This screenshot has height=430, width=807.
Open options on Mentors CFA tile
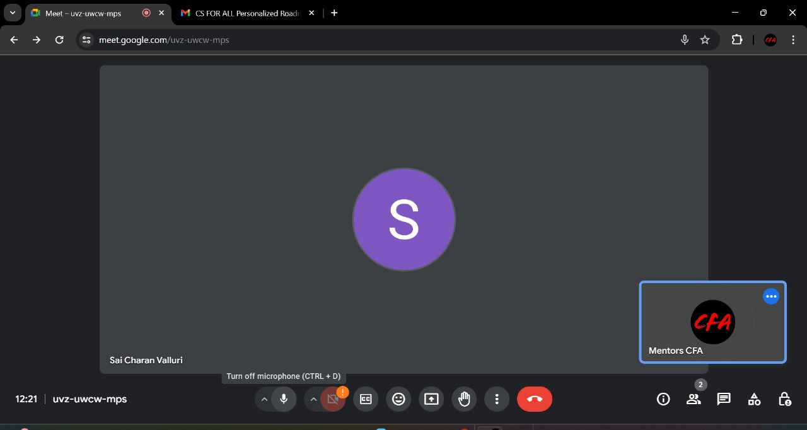click(771, 296)
